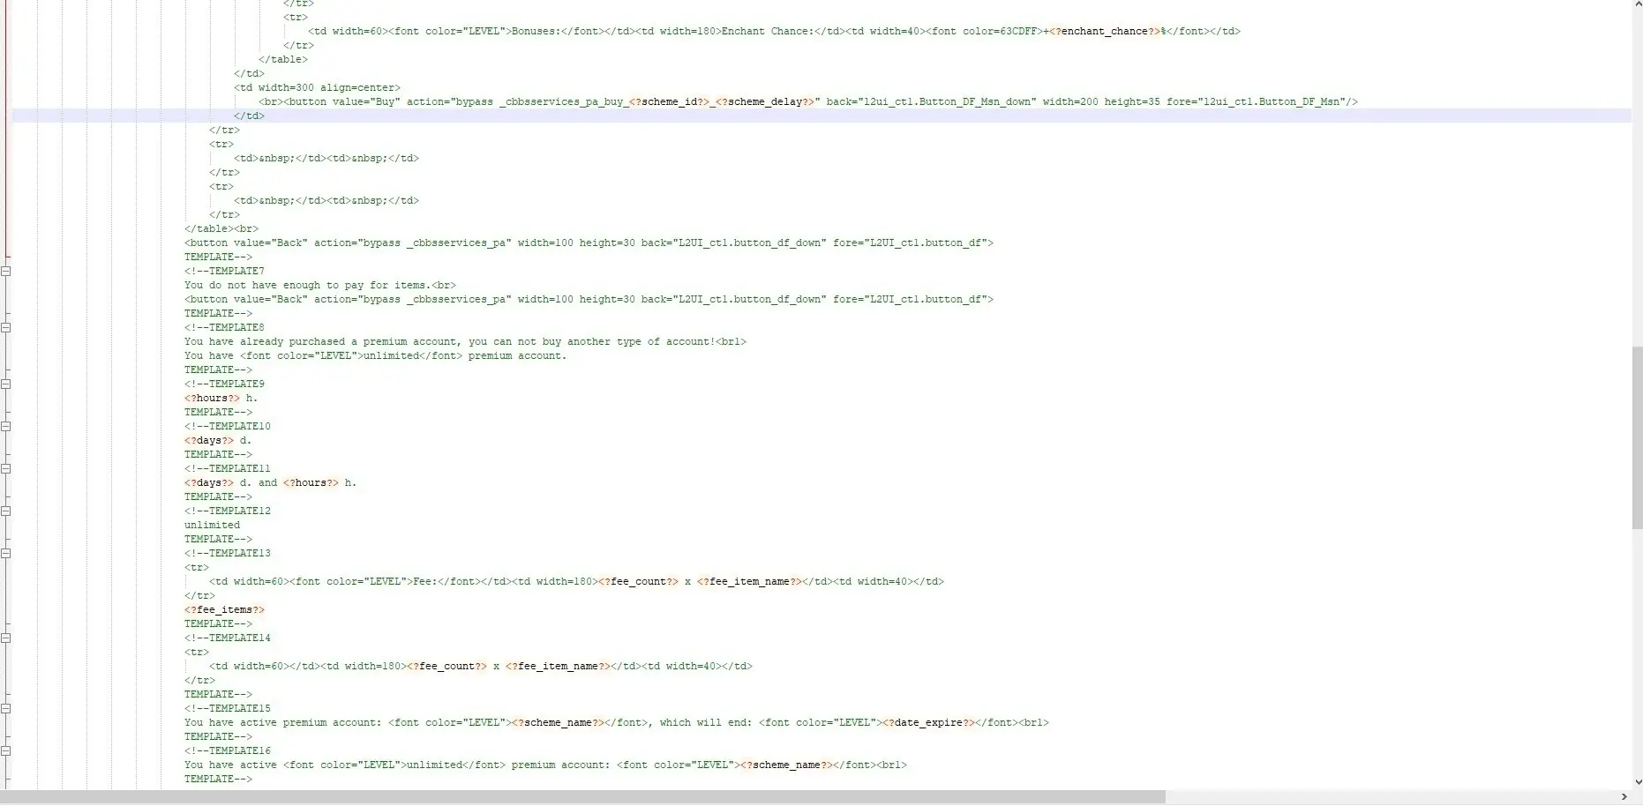
Task: Place cursor on 'Enchant Chance:' text
Action: pos(768,32)
